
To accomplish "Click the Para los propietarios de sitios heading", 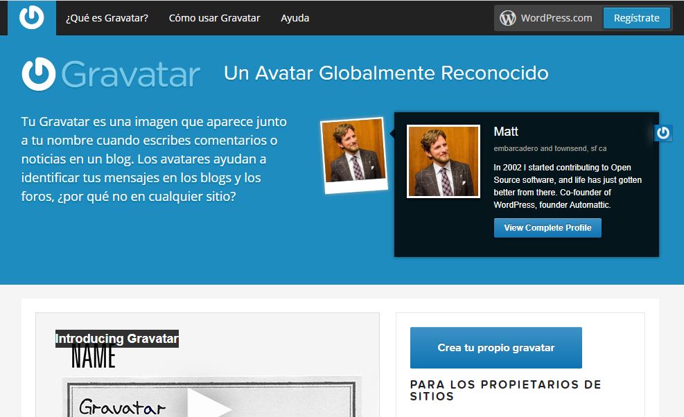I will [x=506, y=391].
